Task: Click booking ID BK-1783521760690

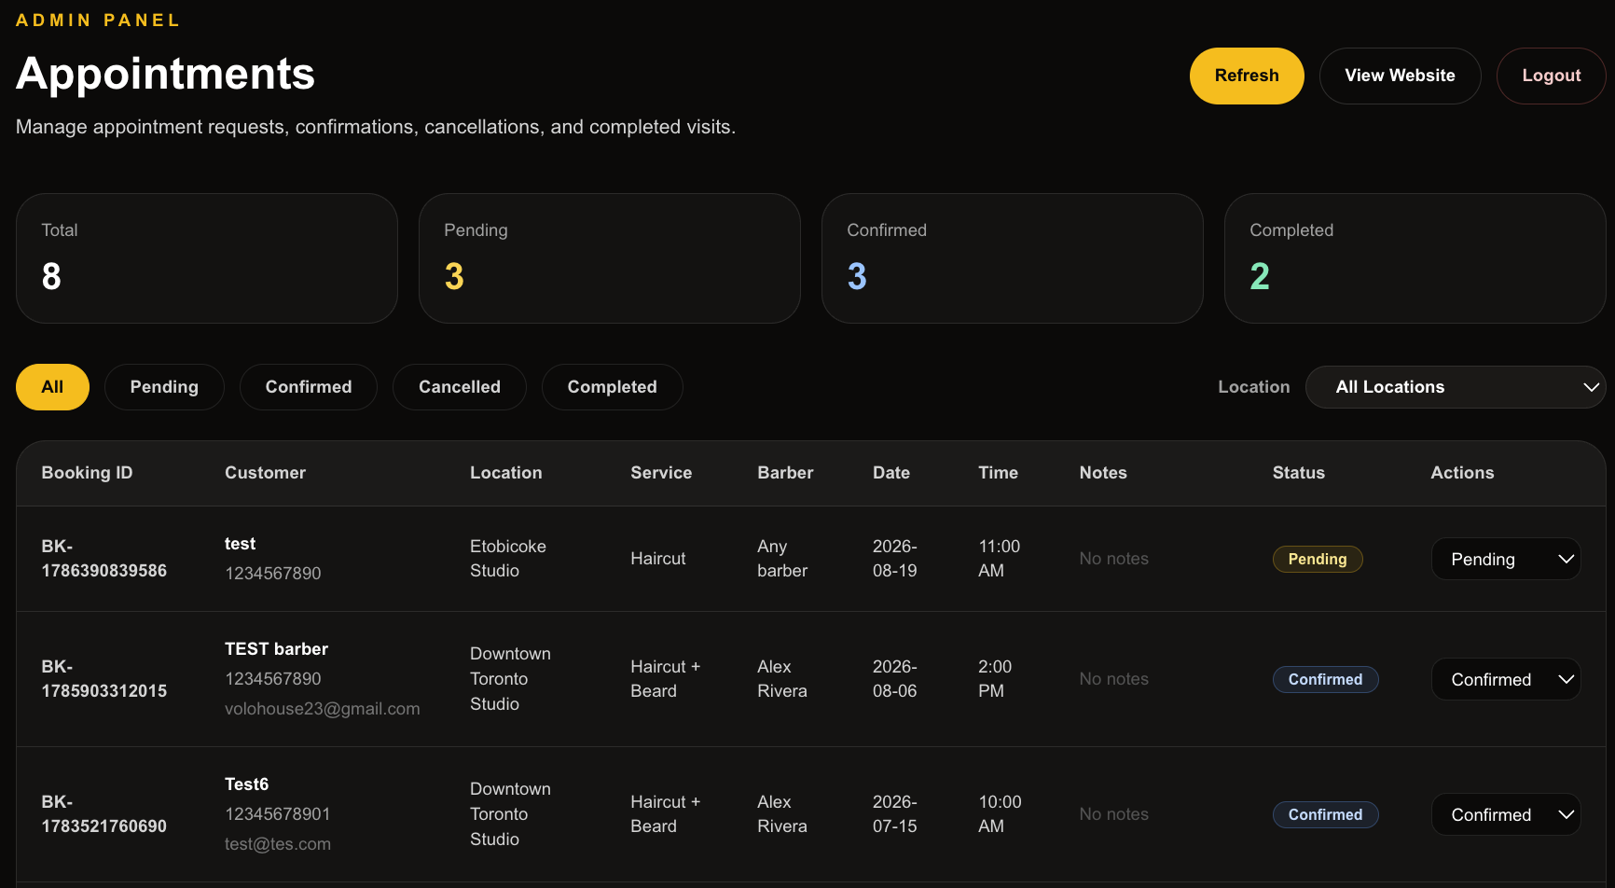Action: point(104,814)
